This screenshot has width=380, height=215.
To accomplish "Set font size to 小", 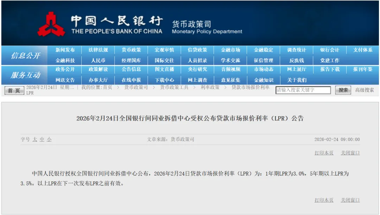I will (x=49, y=139).
